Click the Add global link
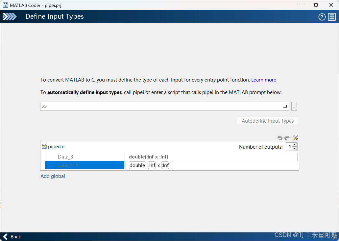Viewport: 339px width, 241px height. coord(53,176)
